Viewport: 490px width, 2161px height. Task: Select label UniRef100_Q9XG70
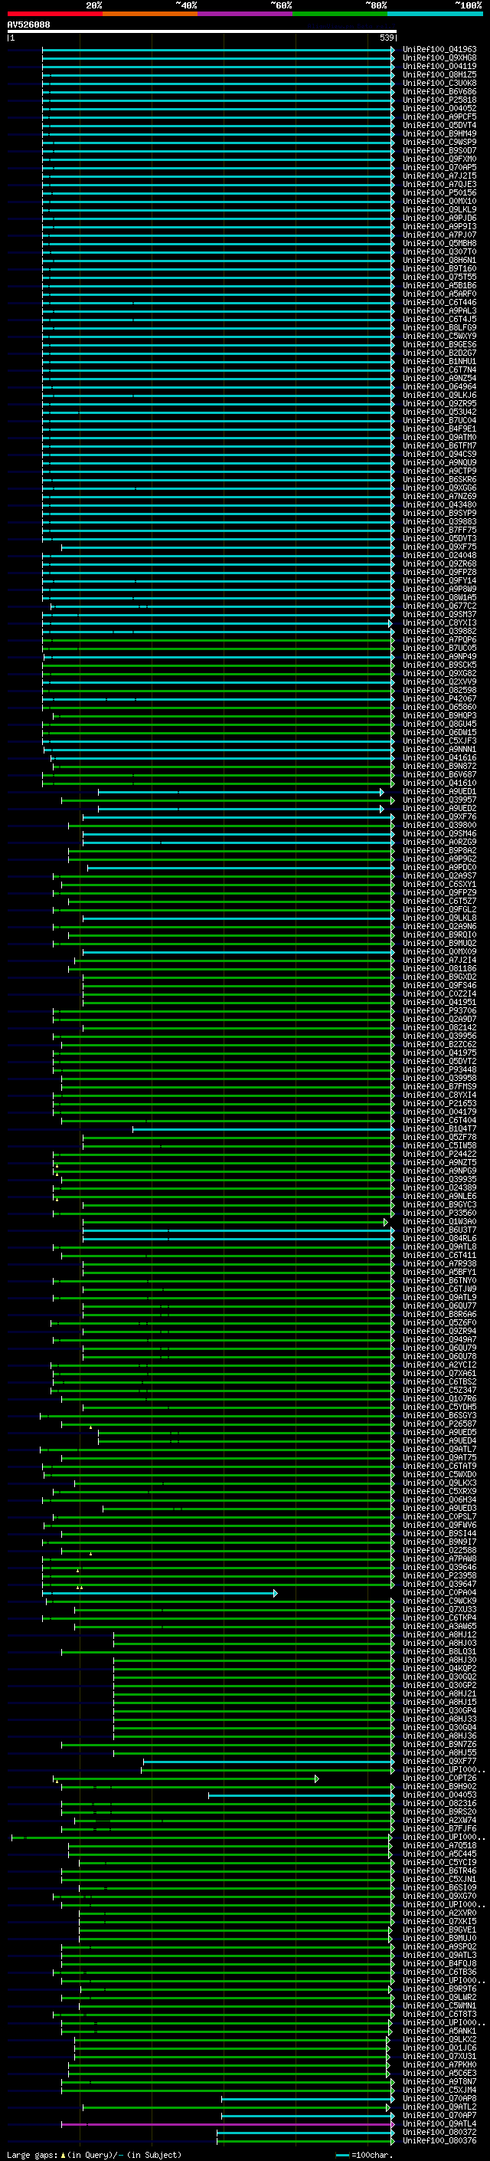point(439,1896)
